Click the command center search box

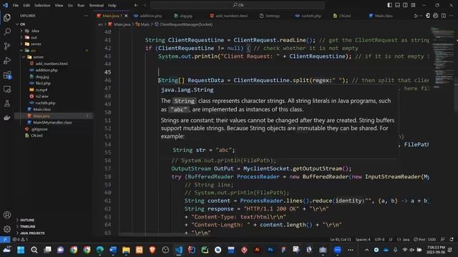237,5
